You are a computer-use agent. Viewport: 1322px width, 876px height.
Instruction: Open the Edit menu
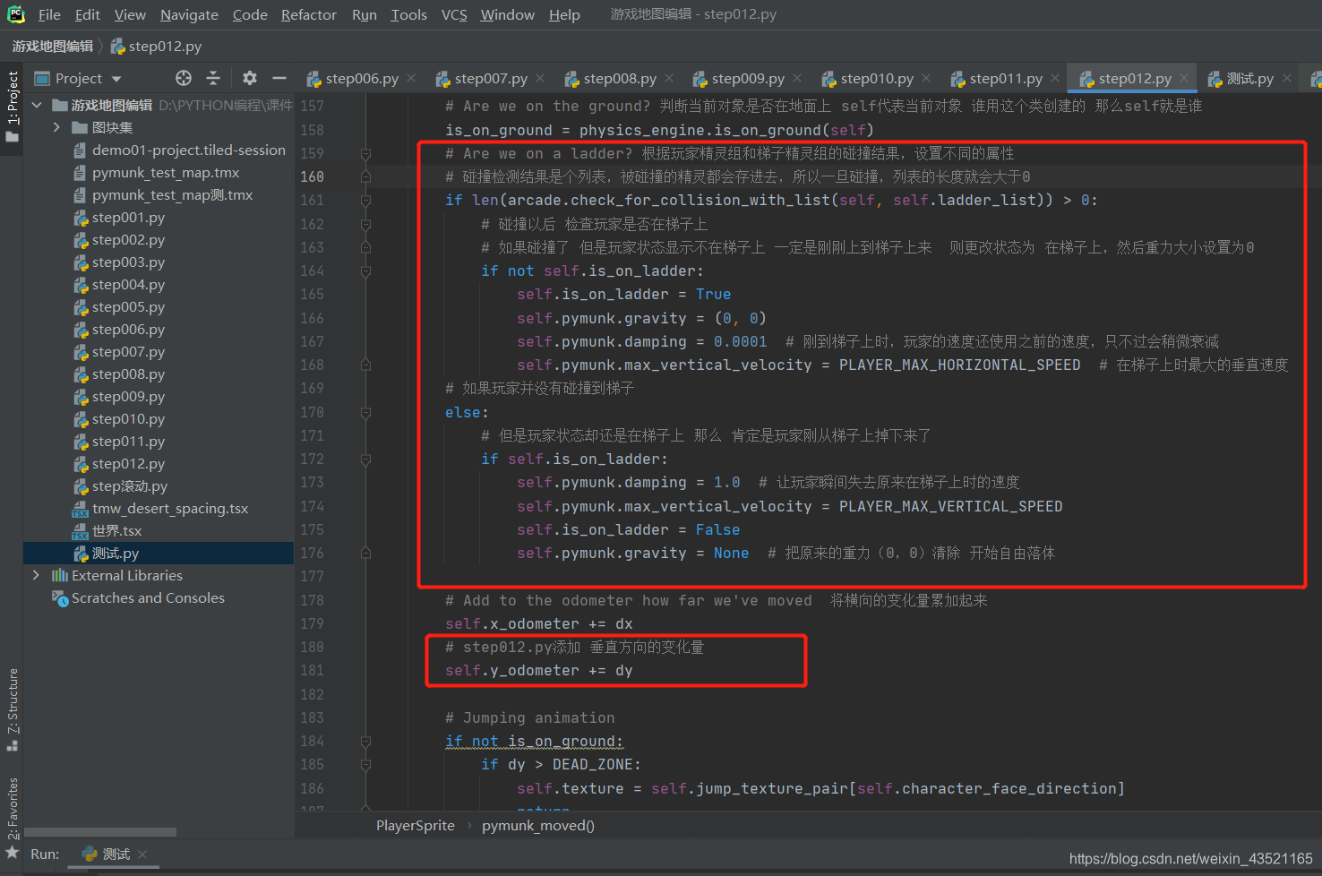point(88,14)
